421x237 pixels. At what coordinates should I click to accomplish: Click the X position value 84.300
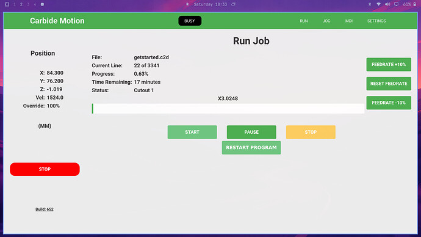pyautogui.click(x=55, y=73)
